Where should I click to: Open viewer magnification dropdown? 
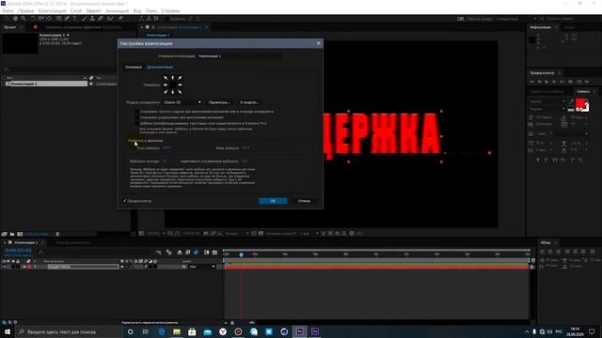(156, 234)
